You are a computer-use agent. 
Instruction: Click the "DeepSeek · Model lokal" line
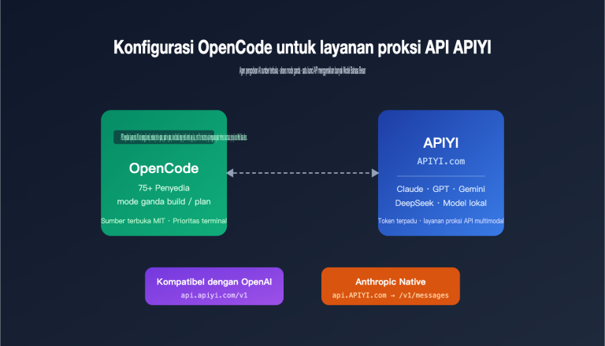tap(440, 203)
